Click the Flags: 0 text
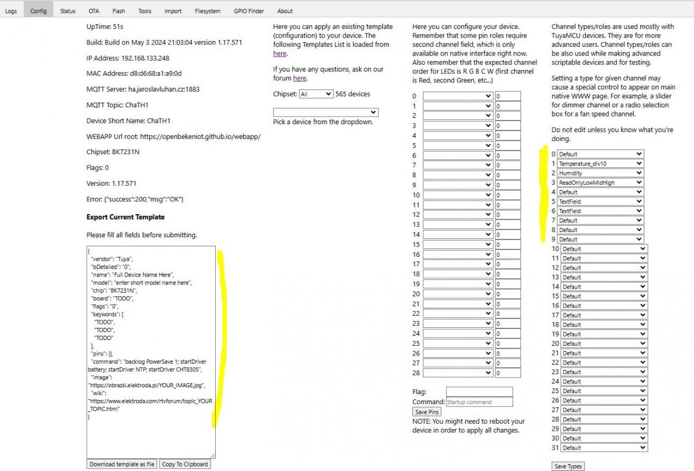The width and height of the screenshot is (694, 471). 98,167
